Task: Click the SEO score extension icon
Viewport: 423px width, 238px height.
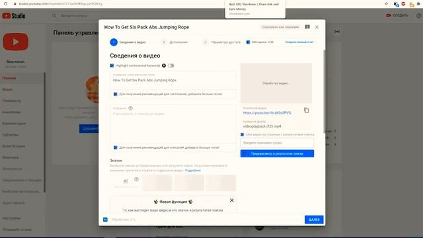Action: (248, 42)
